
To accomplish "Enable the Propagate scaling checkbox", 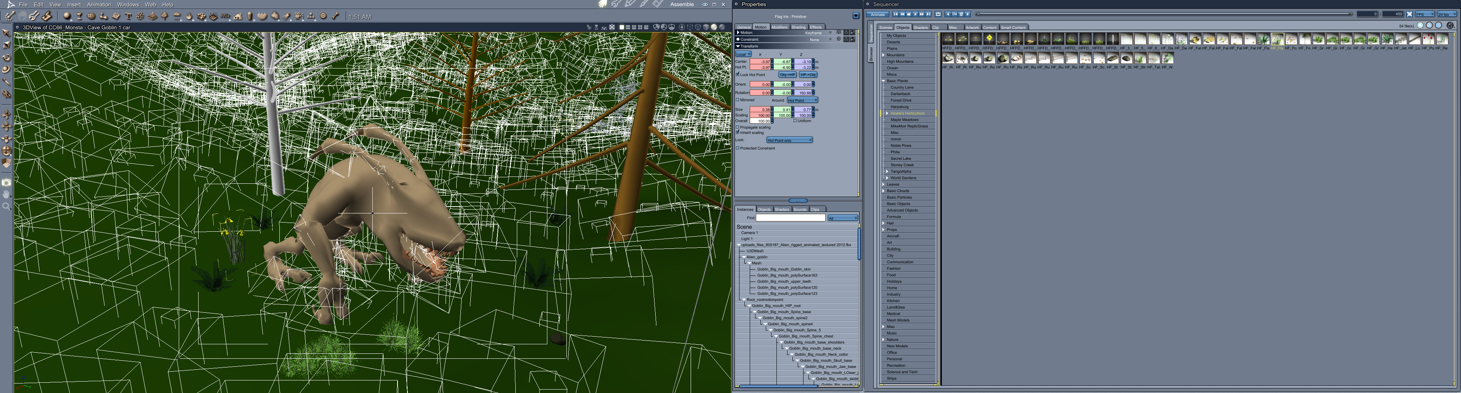I will 738,127.
